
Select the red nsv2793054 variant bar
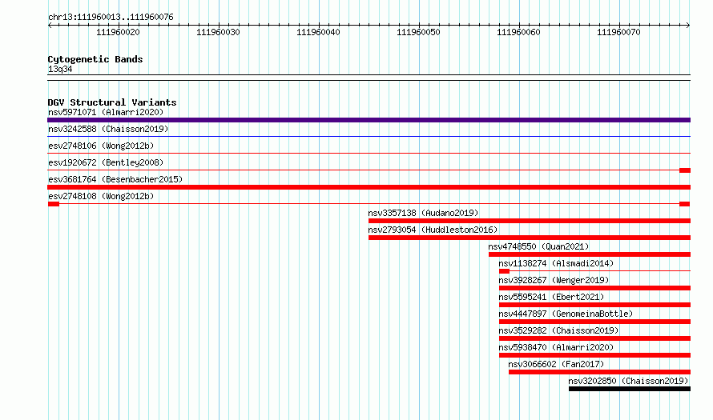pos(530,238)
